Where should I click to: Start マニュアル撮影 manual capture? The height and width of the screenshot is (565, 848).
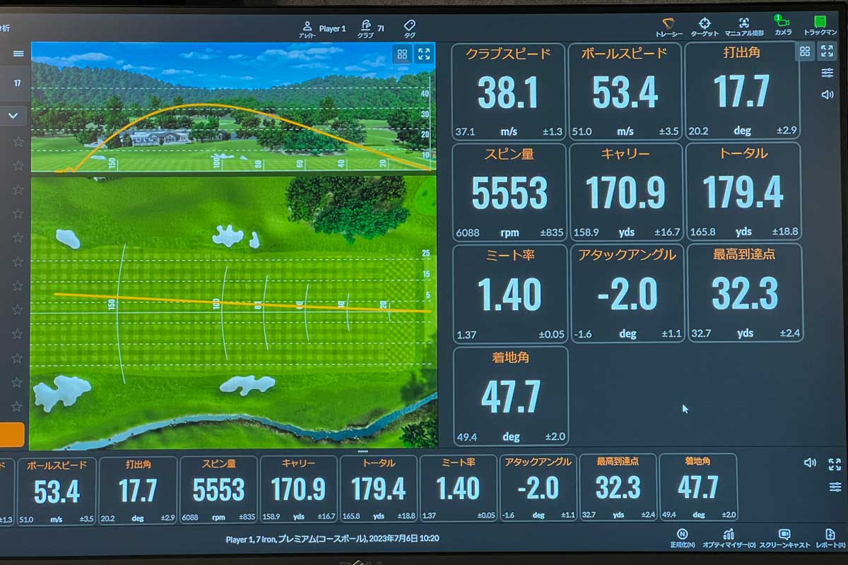click(x=744, y=28)
